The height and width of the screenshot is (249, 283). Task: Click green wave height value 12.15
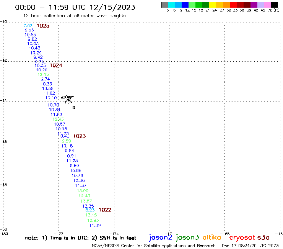[x=43, y=74]
